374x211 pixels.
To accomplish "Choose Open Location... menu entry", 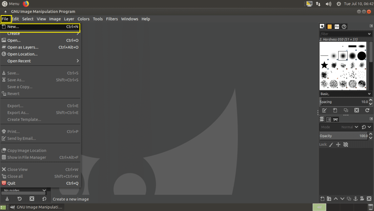I will pos(40,54).
